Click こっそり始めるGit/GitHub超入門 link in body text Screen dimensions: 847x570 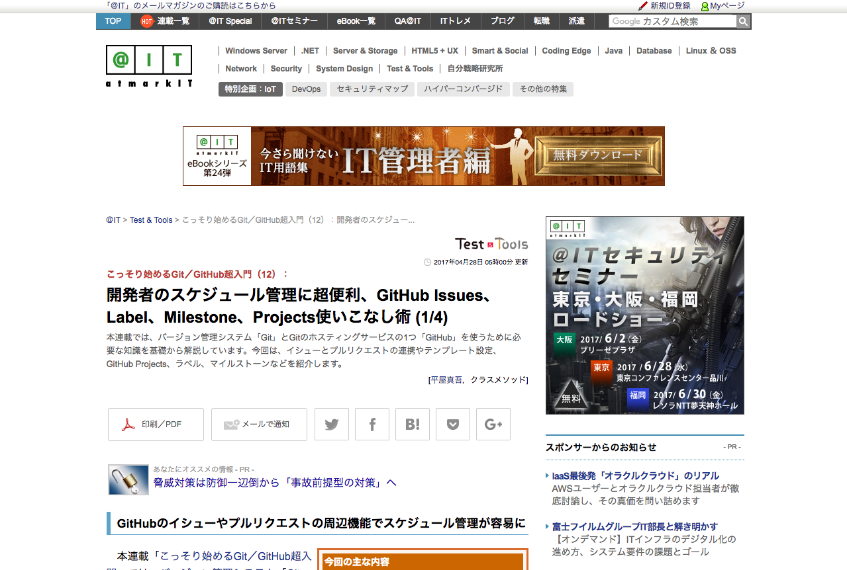(x=236, y=555)
